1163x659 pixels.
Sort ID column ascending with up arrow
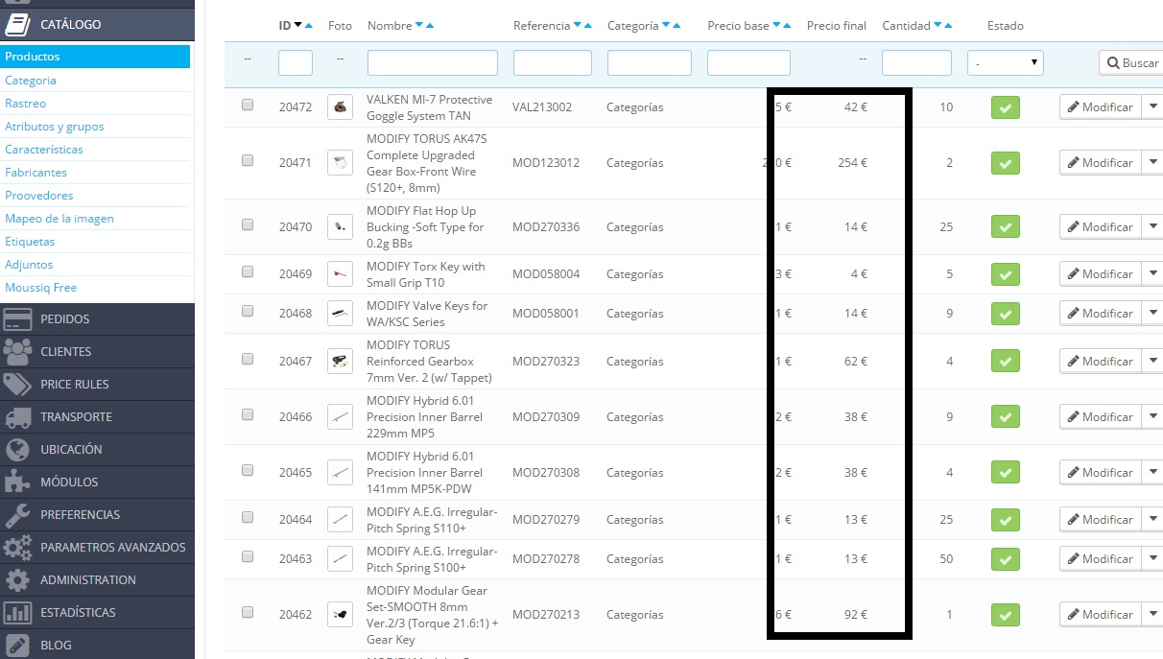click(309, 26)
